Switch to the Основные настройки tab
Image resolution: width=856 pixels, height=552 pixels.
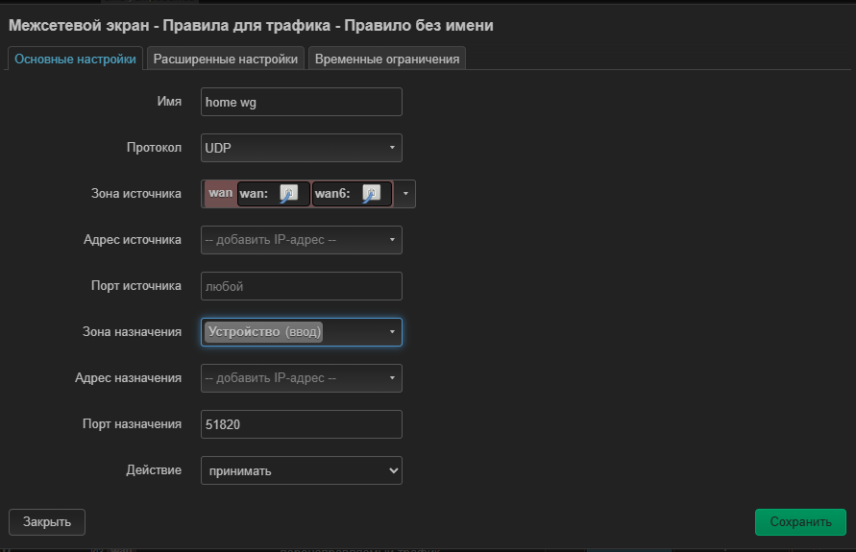[x=75, y=59]
